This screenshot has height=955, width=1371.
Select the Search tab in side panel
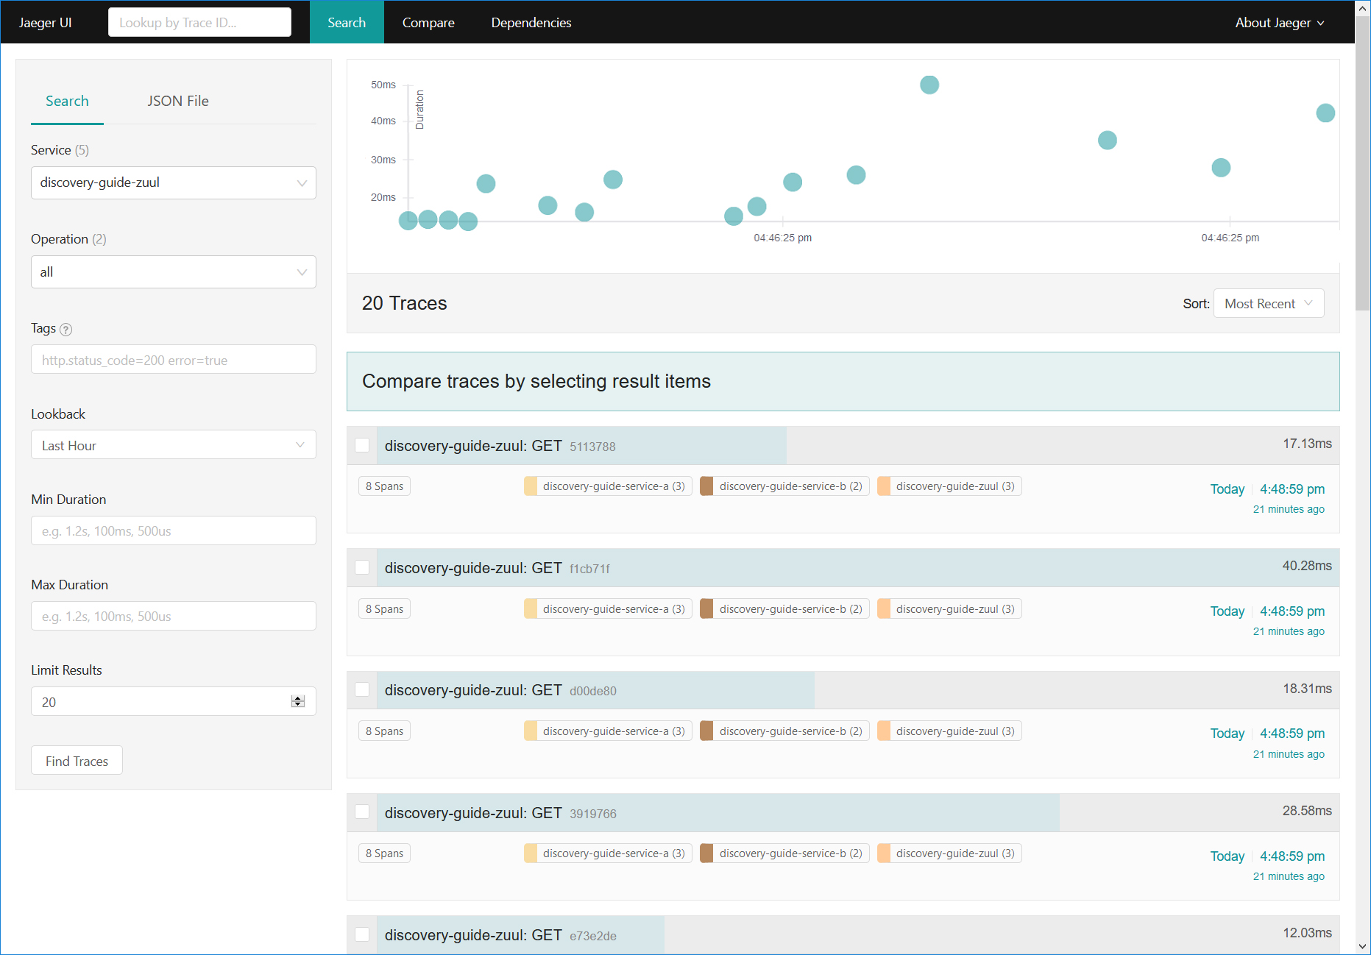click(x=67, y=102)
